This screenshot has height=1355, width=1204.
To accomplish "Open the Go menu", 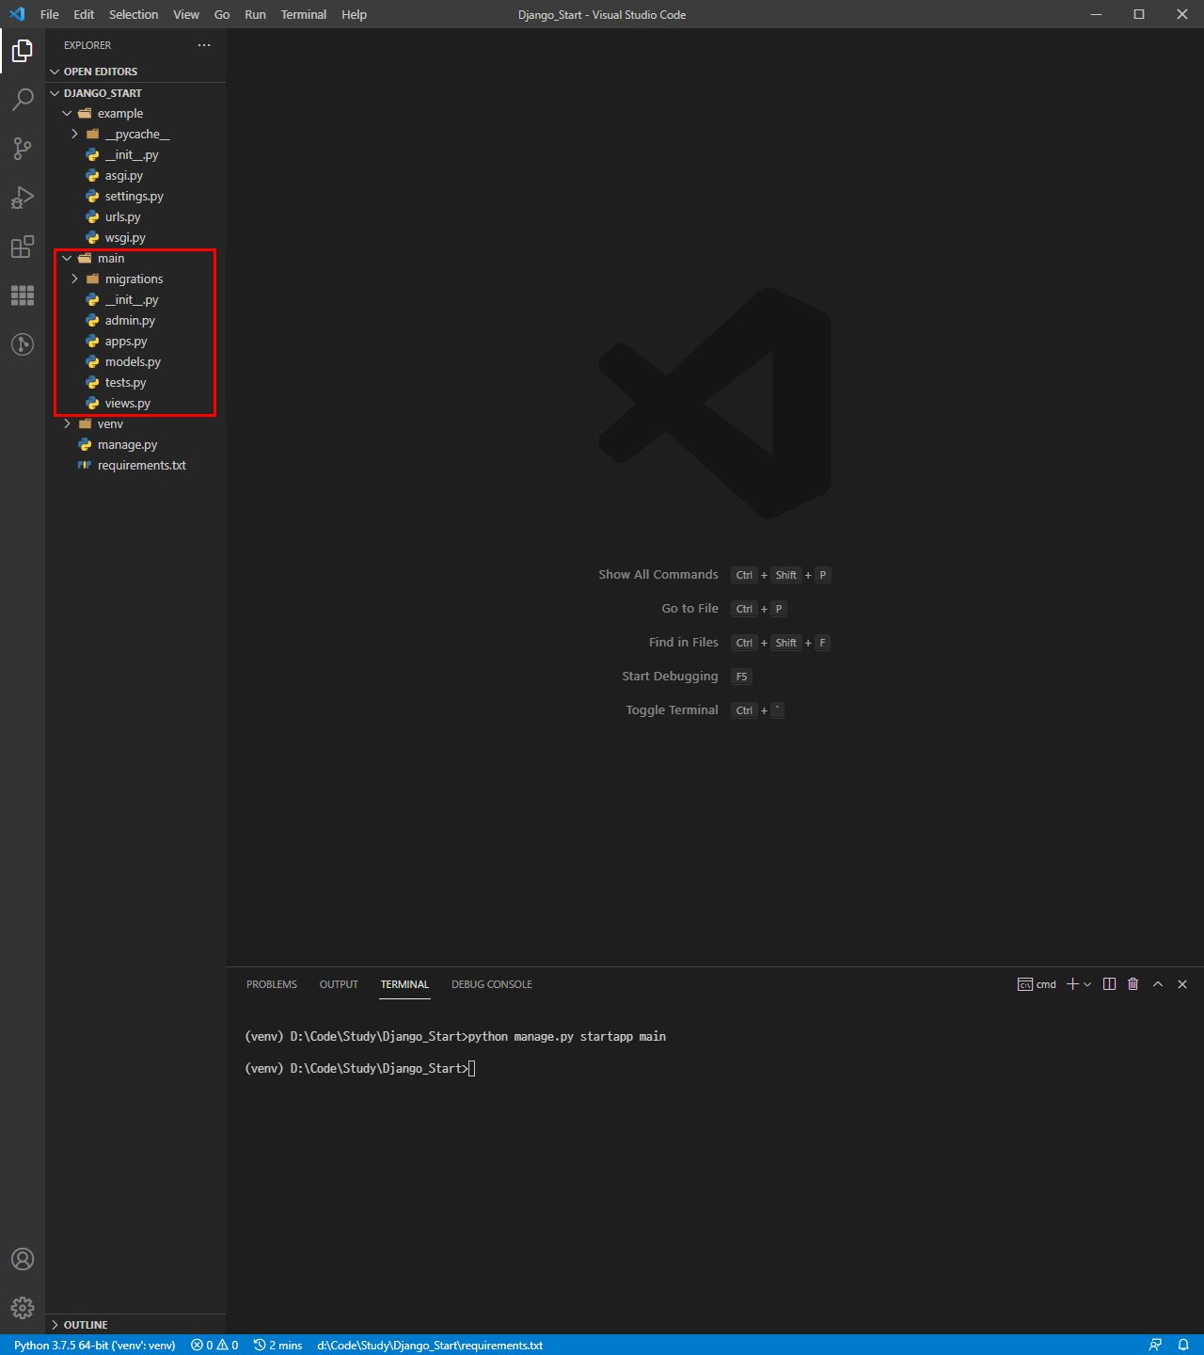I will [222, 14].
